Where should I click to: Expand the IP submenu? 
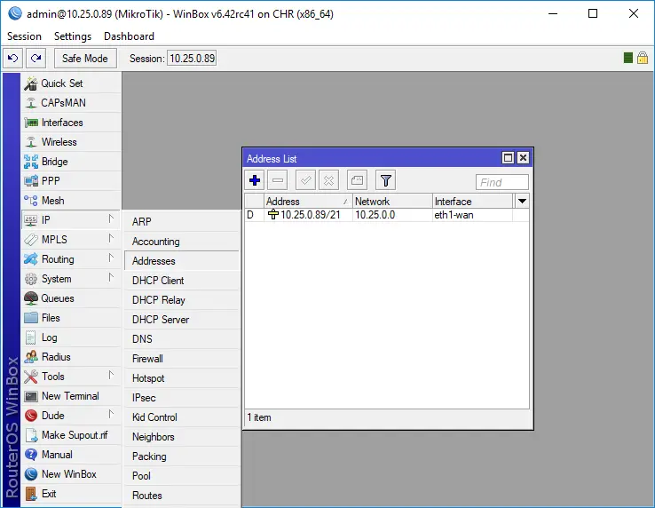click(71, 220)
